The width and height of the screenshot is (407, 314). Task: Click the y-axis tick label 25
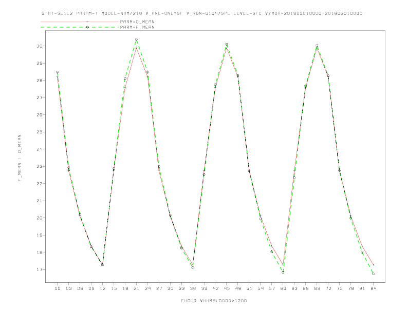[40, 132]
